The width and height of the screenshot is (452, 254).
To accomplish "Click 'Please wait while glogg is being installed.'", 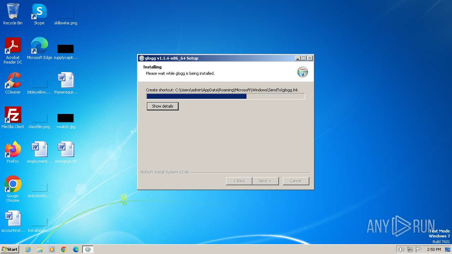I will pyautogui.click(x=180, y=73).
